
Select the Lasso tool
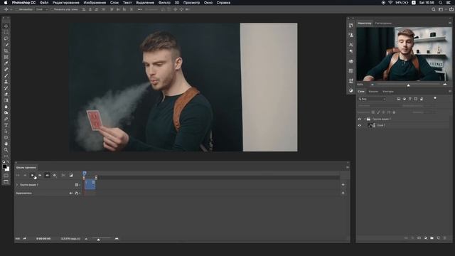tap(6, 38)
